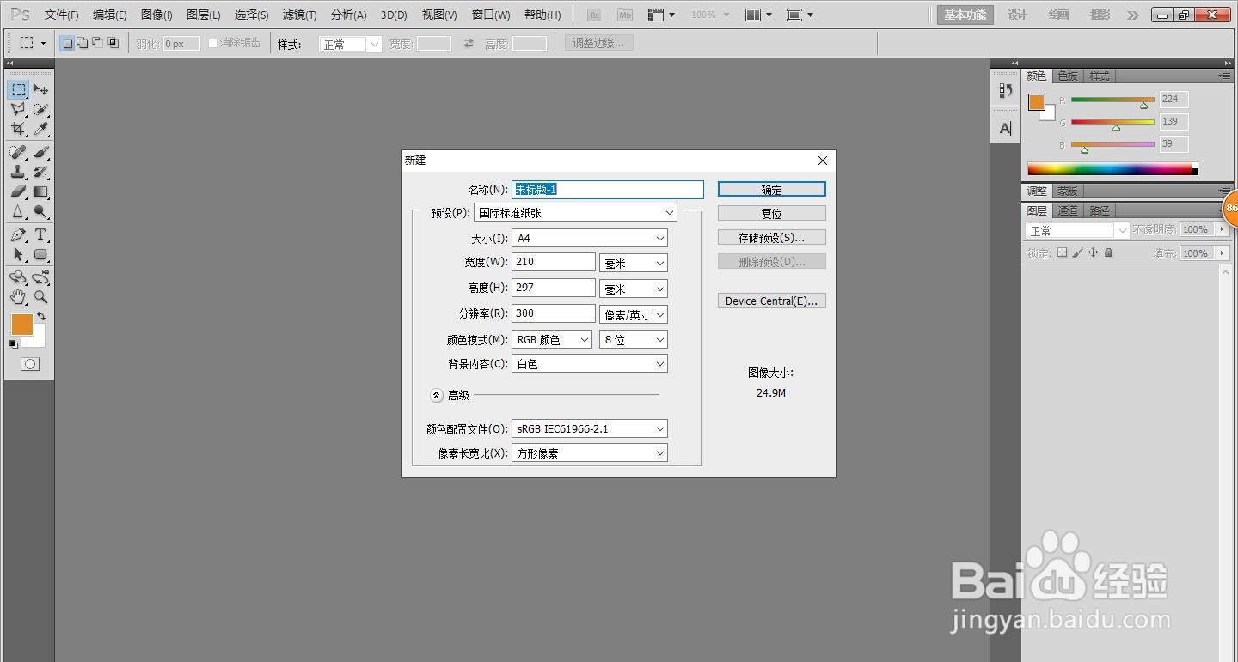The height and width of the screenshot is (662, 1238).
Task: Reset default foreground and background colors
Action: (13, 343)
